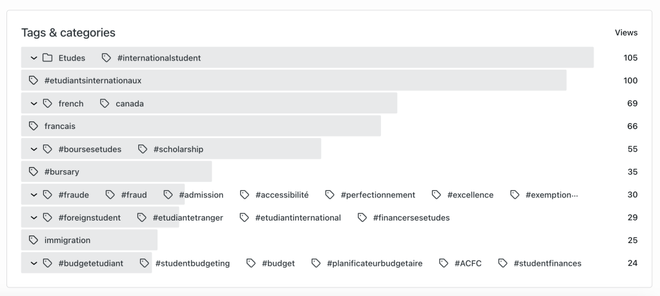
Task: Select the #financersesetudes tag
Action: click(411, 218)
